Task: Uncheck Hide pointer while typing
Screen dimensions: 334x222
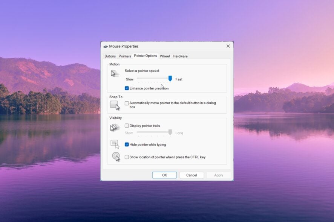Action: (x=127, y=144)
